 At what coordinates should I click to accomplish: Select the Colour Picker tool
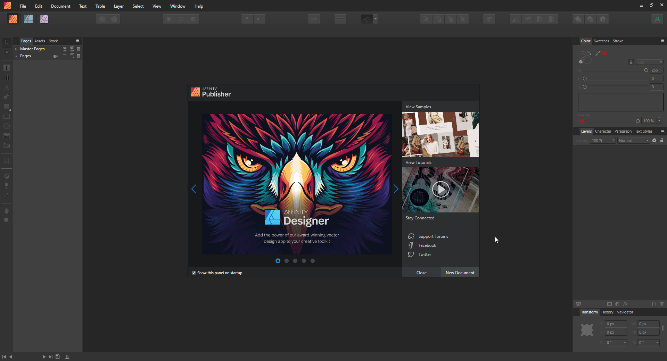point(6,195)
